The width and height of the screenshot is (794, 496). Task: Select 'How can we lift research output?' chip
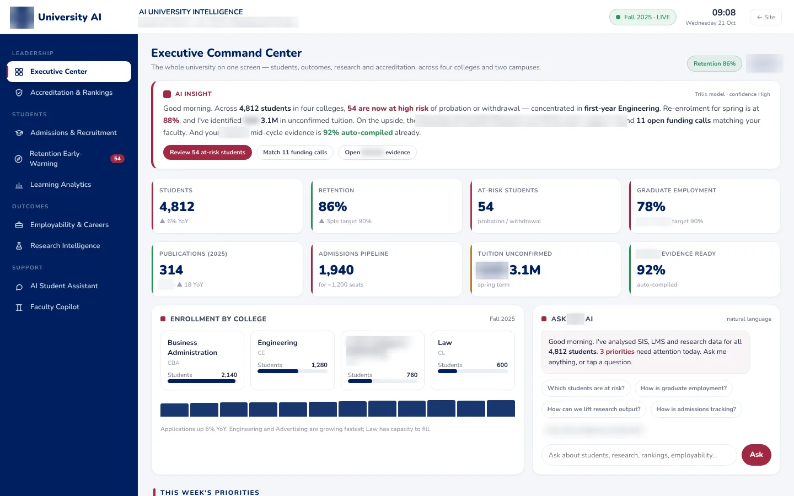coord(594,409)
